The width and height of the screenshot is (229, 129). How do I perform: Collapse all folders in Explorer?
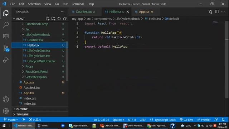(x=65, y=19)
